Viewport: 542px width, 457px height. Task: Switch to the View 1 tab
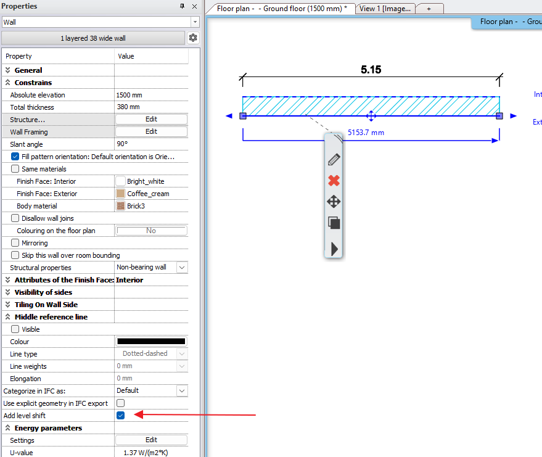point(385,9)
